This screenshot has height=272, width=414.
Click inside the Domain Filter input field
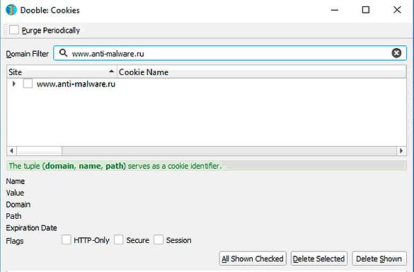pos(230,53)
